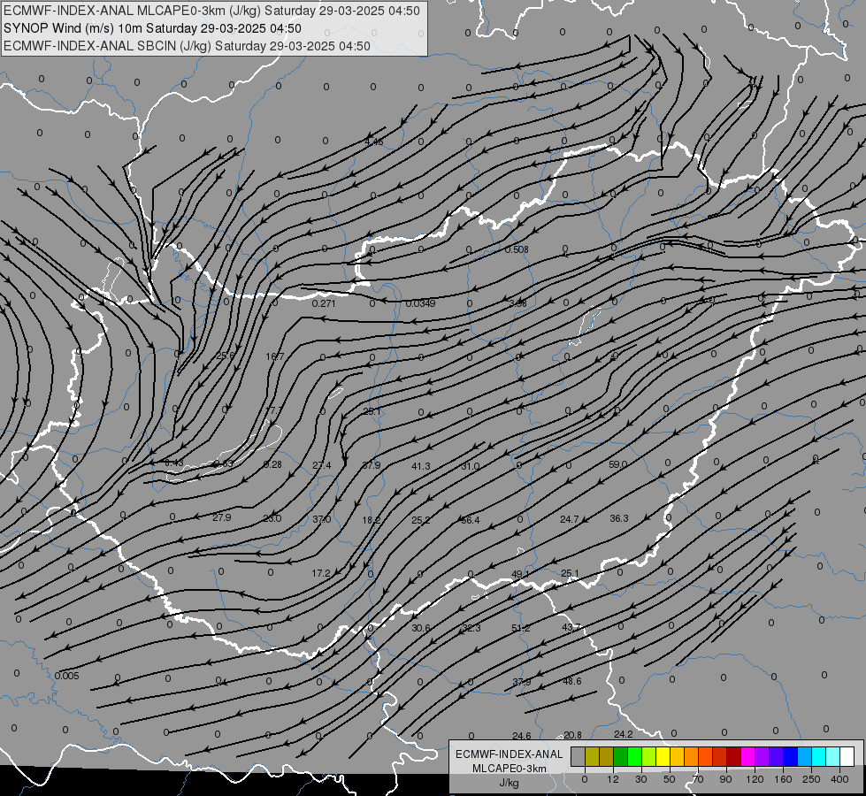866x796 pixels.
Task: Click the map value 23.1
Action: click(x=372, y=411)
